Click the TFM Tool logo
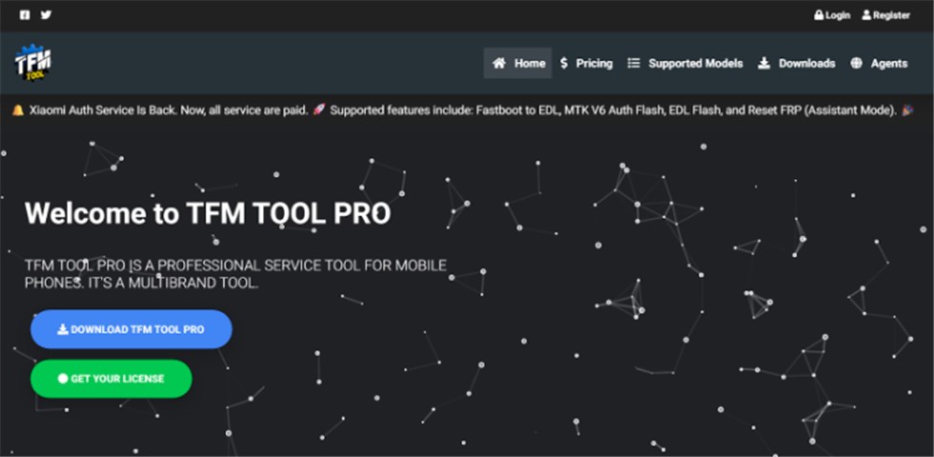This screenshot has width=934, height=457. click(32, 63)
